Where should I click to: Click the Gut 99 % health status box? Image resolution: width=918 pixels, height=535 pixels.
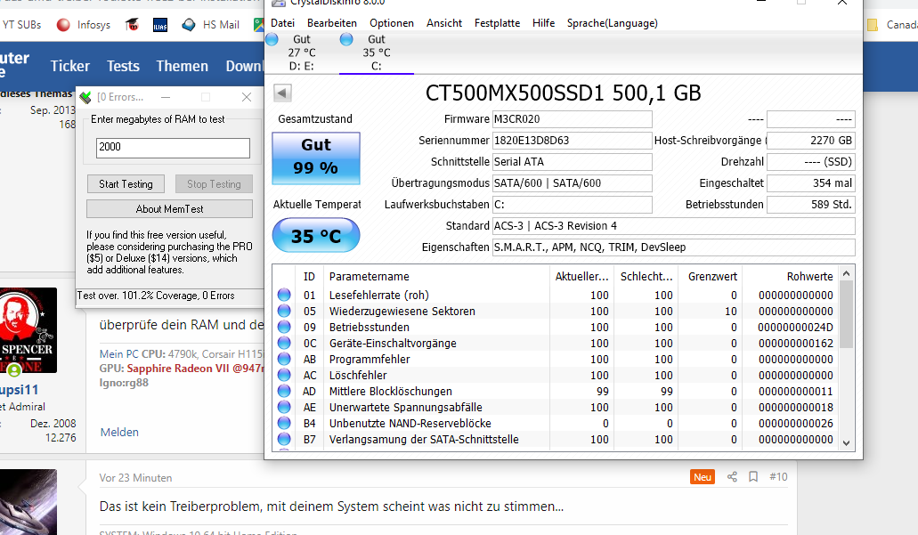pyautogui.click(x=316, y=158)
